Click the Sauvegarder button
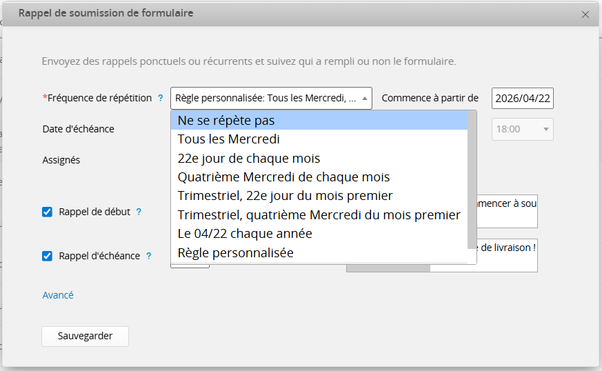This screenshot has width=602, height=371. click(x=85, y=337)
